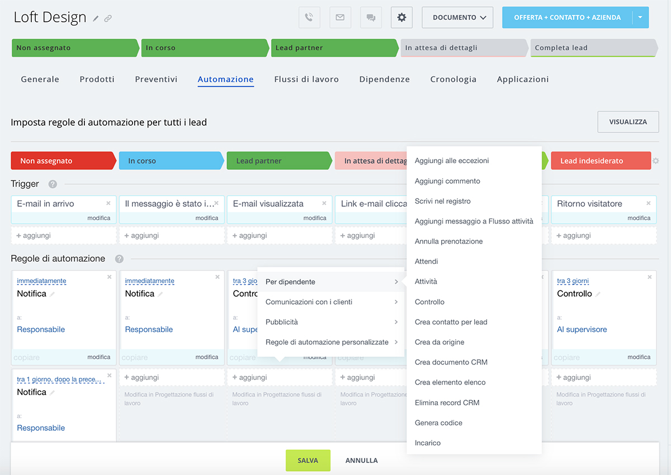Image resolution: width=671 pixels, height=475 pixels.
Task: Click the phone call icon button
Action: 309,17
